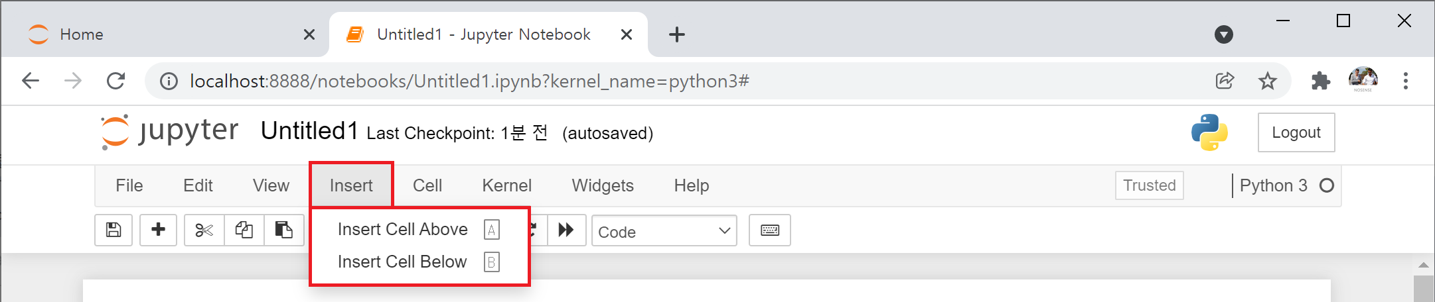Screen dimensions: 1435x302
Task: Open the Code cell type dropdown
Action: tap(664, 230)
